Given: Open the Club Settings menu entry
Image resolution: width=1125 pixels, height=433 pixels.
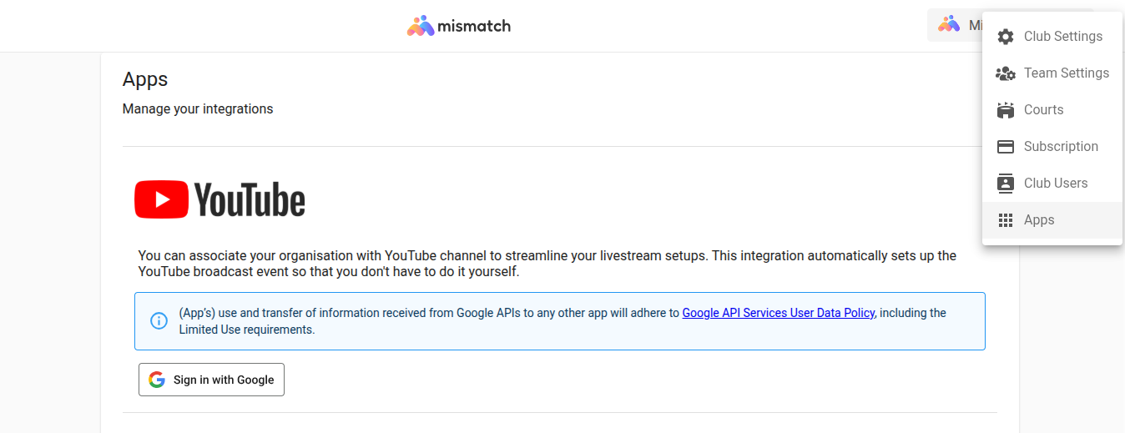Looking at the screenshot, I should pyautogui.click(x=1062, y=37).
